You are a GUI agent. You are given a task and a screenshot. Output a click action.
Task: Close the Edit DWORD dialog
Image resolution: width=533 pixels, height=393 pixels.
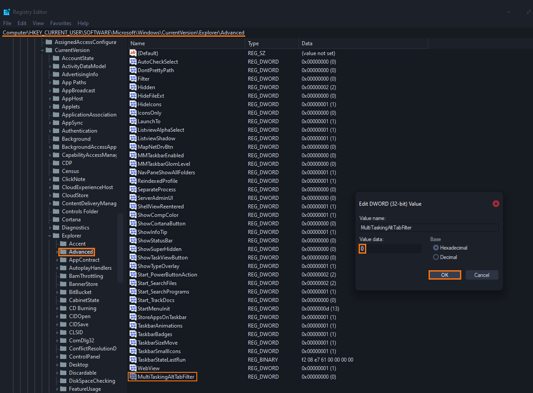[496, 203]
